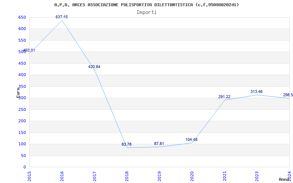Select the 2017 year tick label
Screen dimensions: 293x183
(94, 176)
